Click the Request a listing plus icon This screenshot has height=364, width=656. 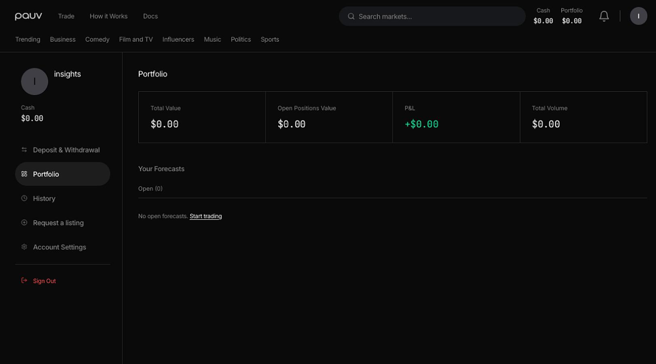(24, 222)
